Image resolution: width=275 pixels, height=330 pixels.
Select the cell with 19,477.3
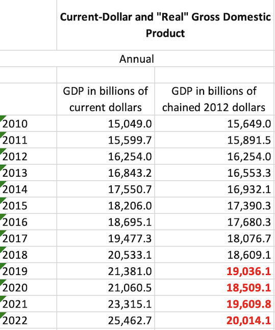coord(106,238)
